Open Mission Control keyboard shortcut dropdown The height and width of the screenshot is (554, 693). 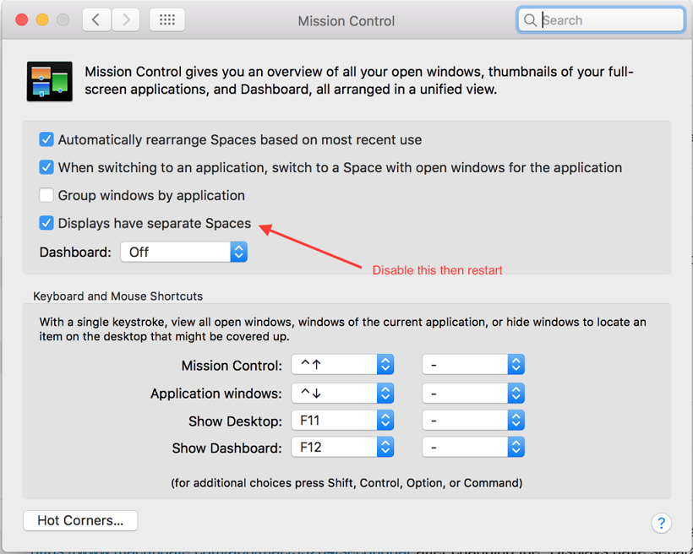coord(342,365)
